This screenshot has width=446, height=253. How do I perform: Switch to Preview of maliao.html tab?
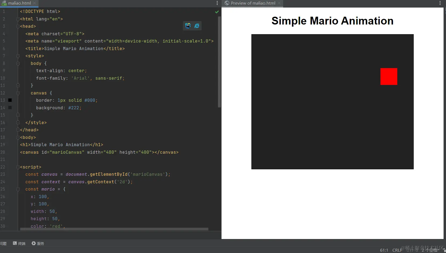click(x=253, y=3)
